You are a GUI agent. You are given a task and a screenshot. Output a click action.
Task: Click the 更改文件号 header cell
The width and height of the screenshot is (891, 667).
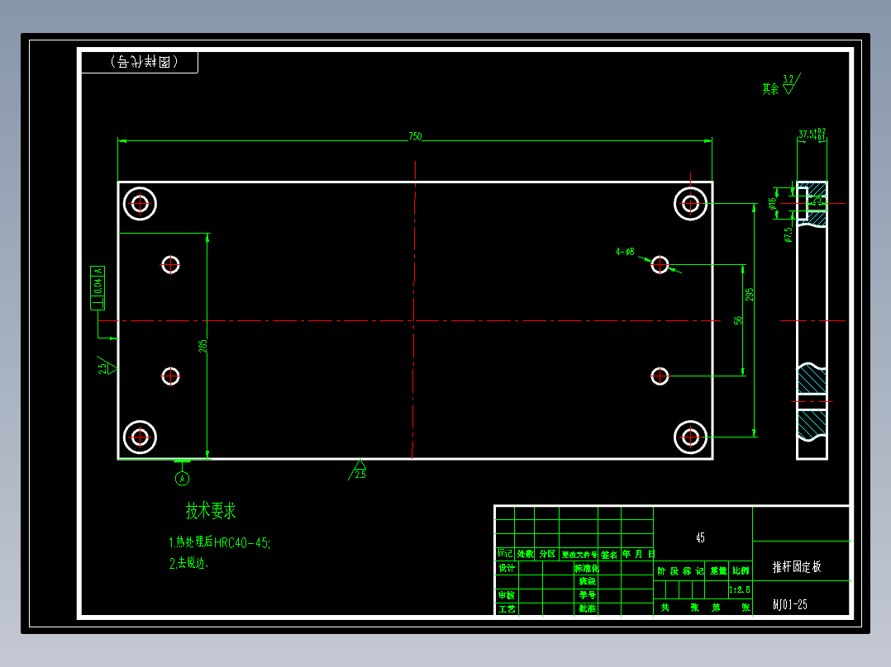point(579,555)
